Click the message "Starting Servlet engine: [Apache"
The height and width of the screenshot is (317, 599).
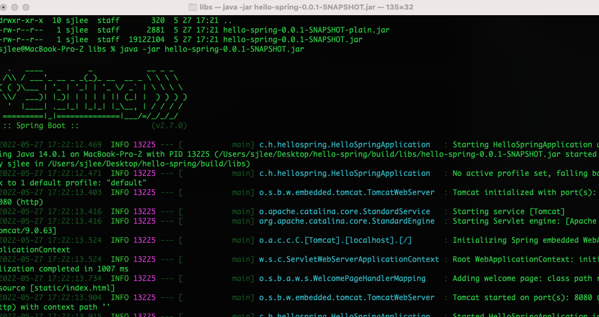click(525, 221)
